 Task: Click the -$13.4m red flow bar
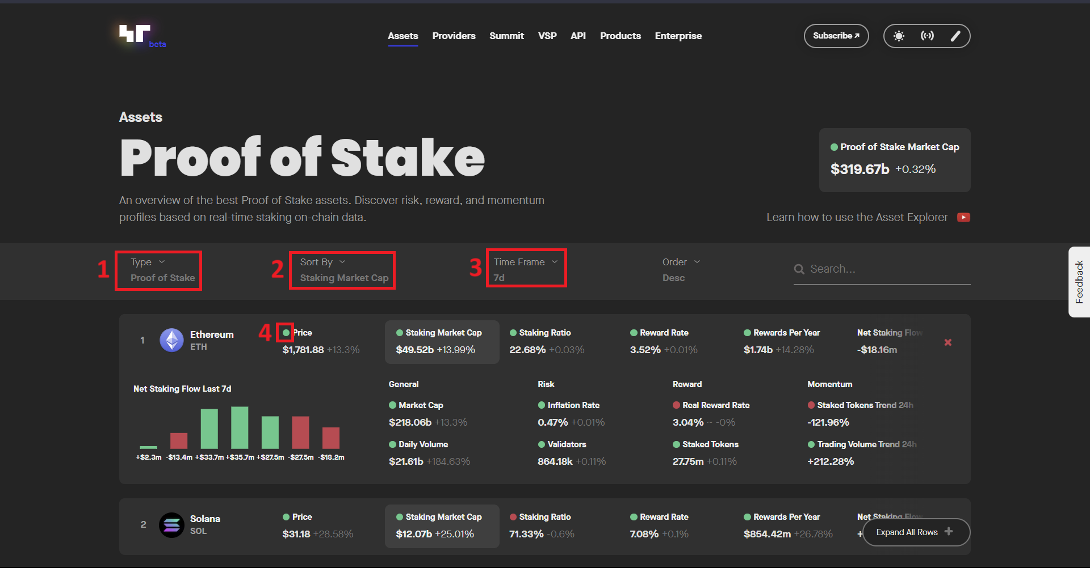coord(179,441)
